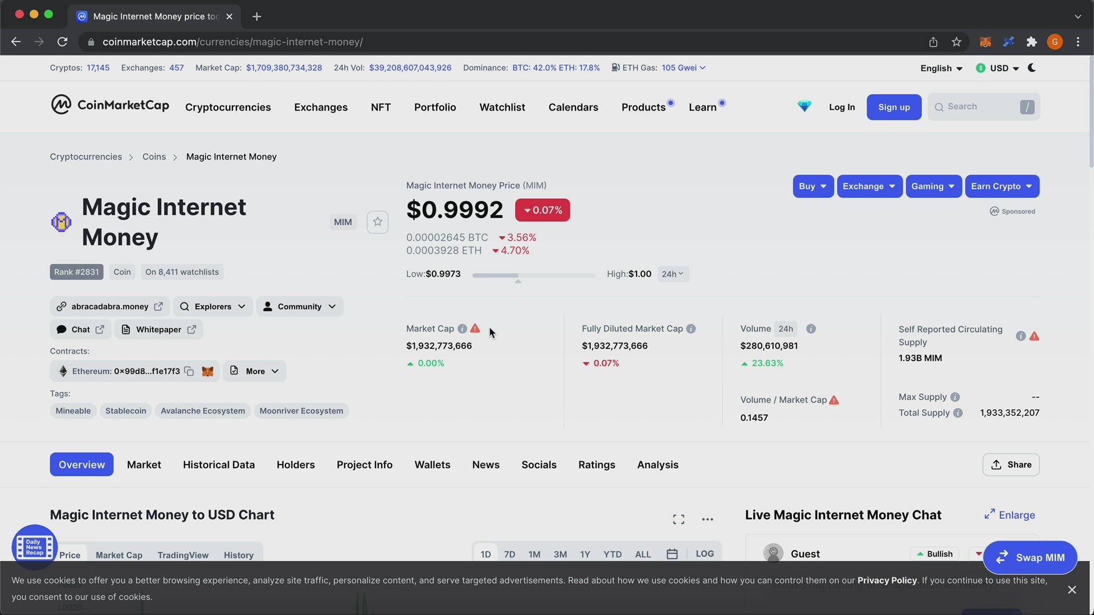
Task: Toggle LOG scale on chart
Action: (x=704, y=554)
